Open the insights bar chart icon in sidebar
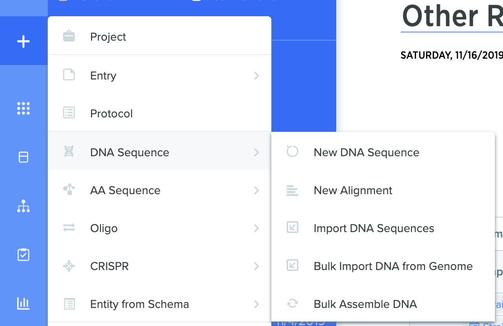 pos(23,303)
